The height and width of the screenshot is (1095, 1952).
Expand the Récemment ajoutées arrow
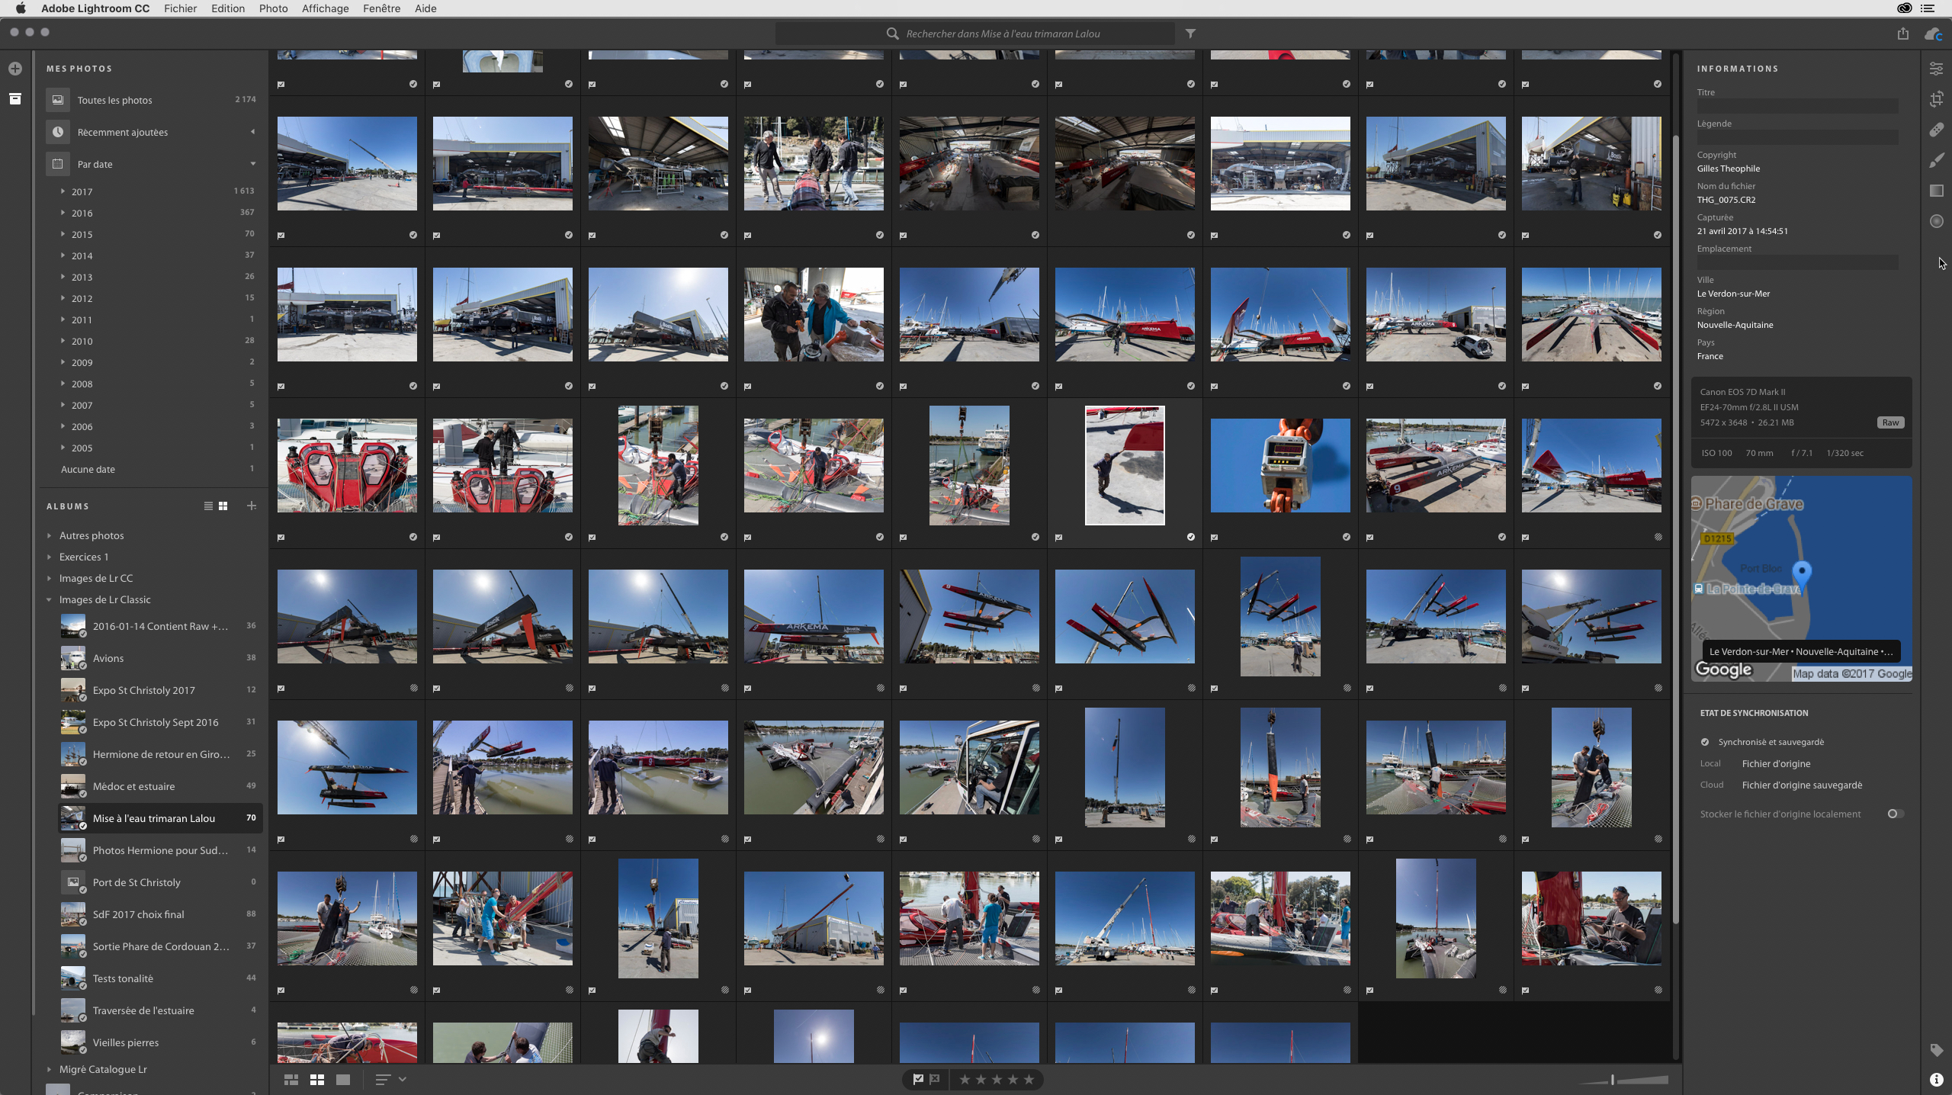tap(252, 132)
